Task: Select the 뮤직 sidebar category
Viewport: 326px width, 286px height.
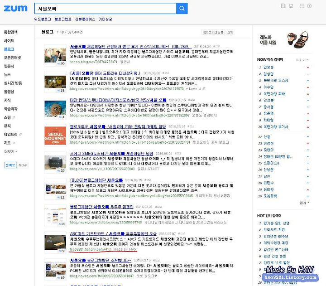Action: [x=7, y=126]
